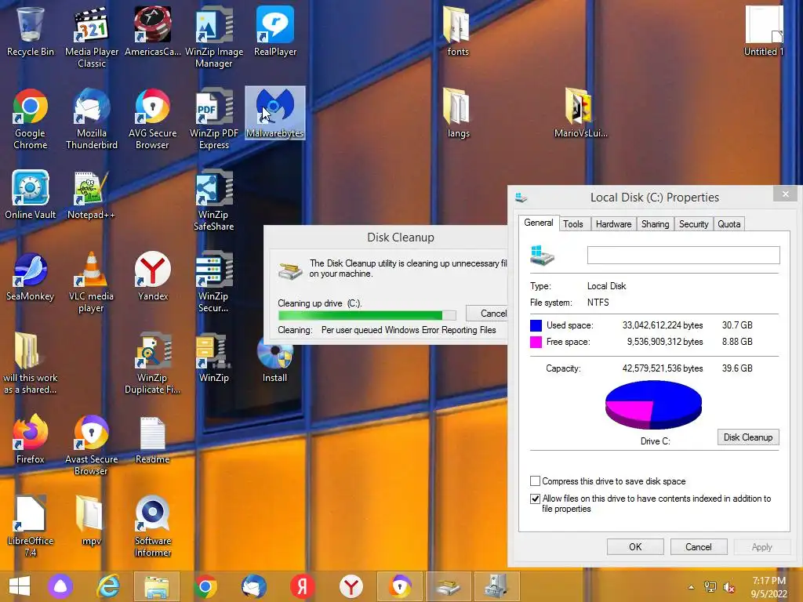Select the langs folder icon
Viewport: 803px width, 602px height.
[x=458, y=113]
